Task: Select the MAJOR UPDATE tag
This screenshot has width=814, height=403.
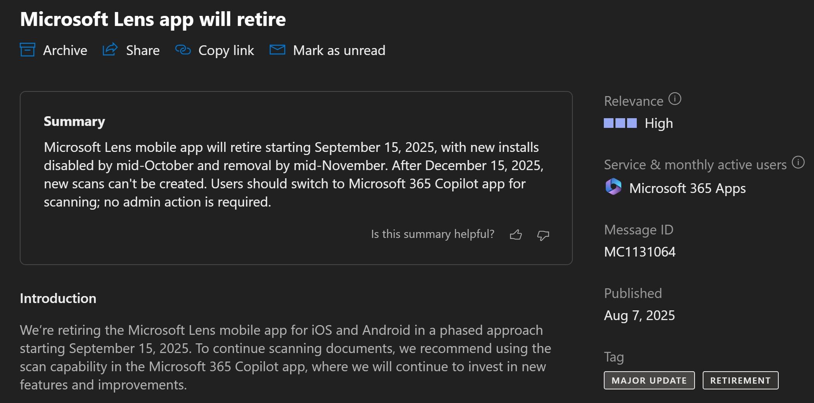Action: (649, 381)
